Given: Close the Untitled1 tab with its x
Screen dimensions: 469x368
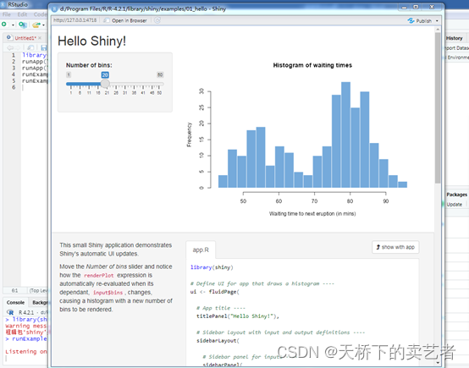Looking at the screenshot, I should (x=40, y=38).
